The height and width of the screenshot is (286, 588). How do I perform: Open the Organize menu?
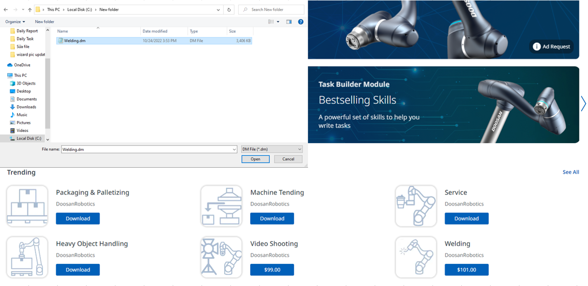click(15, 21)
